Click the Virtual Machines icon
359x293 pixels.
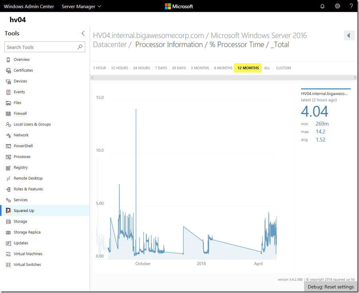point(8,254)
